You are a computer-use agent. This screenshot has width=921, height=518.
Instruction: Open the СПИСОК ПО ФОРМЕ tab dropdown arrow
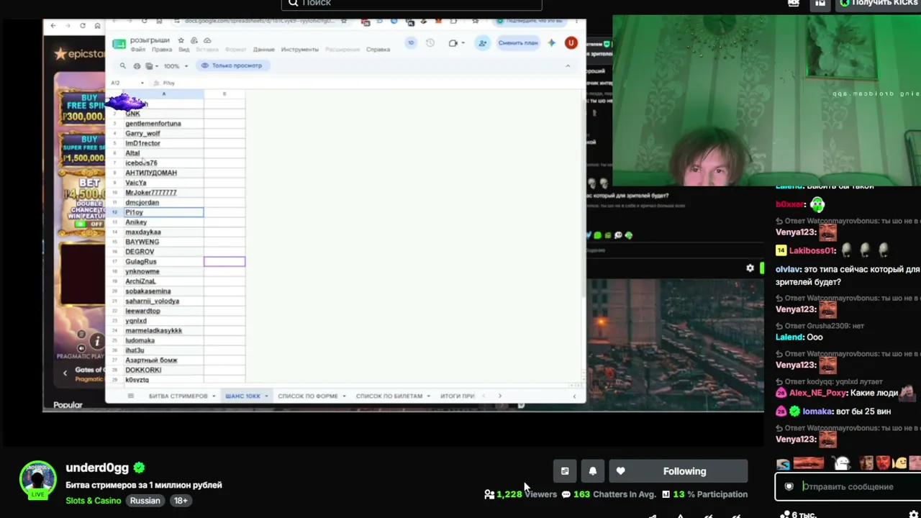point(344,396)
